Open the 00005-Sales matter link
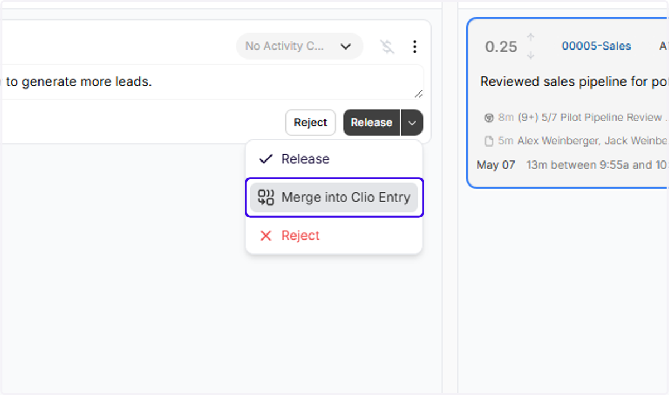Screen dimensions: 669x395 596,46
